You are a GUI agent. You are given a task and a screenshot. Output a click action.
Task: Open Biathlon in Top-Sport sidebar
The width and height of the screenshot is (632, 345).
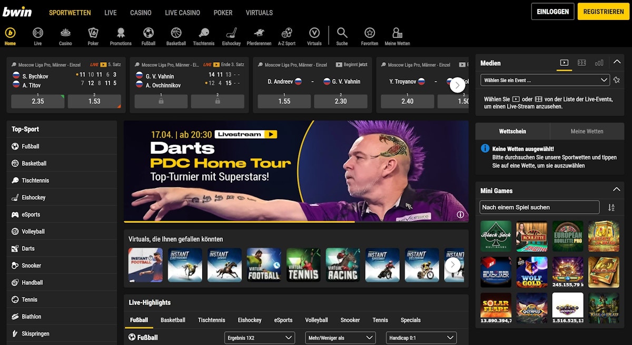[x=62, y=317]
